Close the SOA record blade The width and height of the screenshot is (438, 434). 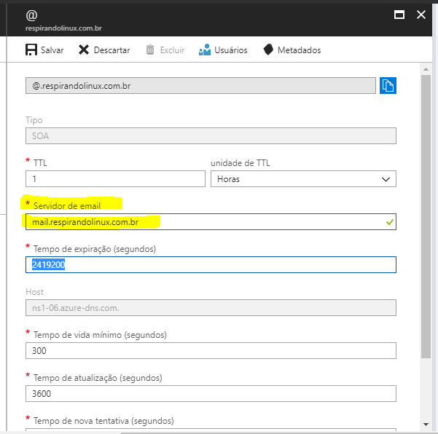(x=421, y=15)
